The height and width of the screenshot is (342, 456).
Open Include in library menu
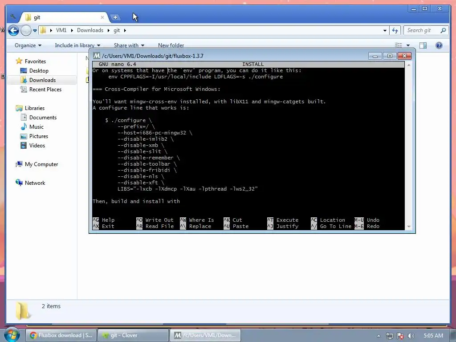coord(77,45)
